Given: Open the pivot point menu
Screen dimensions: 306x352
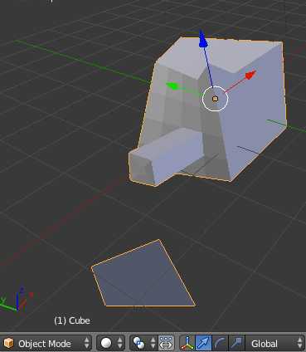Looking at the screenshot, I should click(143, 343).
